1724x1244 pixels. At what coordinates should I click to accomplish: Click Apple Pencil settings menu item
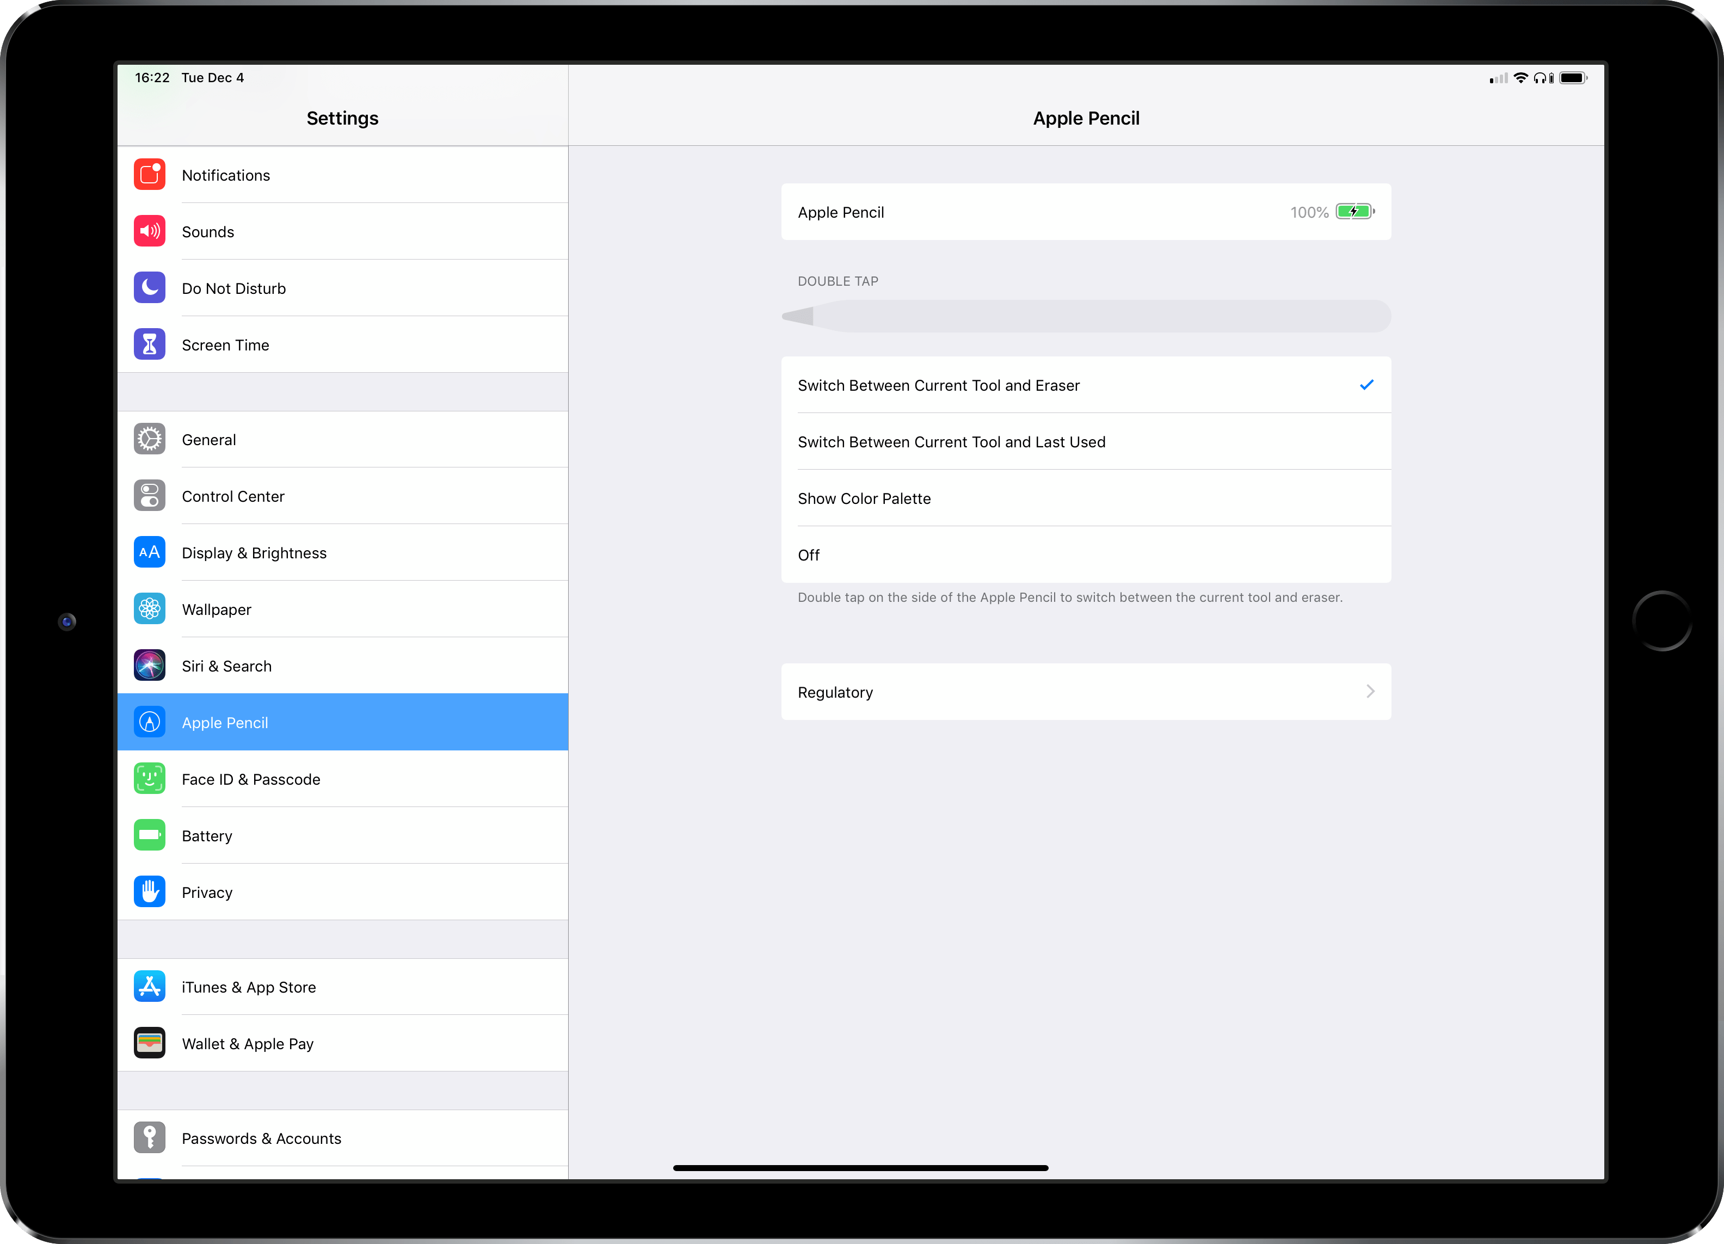pos(343,722)
